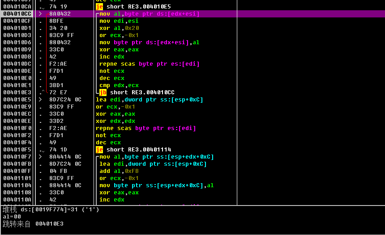Click the jump-from reference line for 004010E3
Screen dimensions: 385x235
33,224
